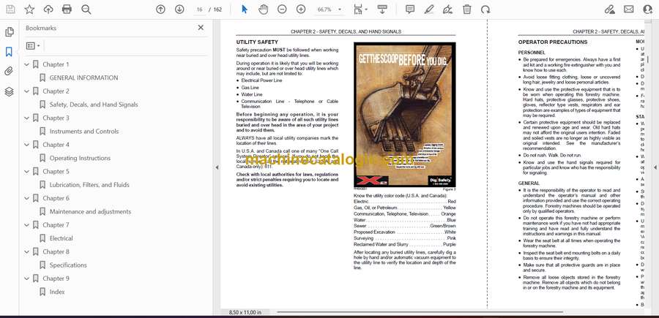659x318 pixels.
Task: Close the Bookmarks panel
Action: point(201,27)
